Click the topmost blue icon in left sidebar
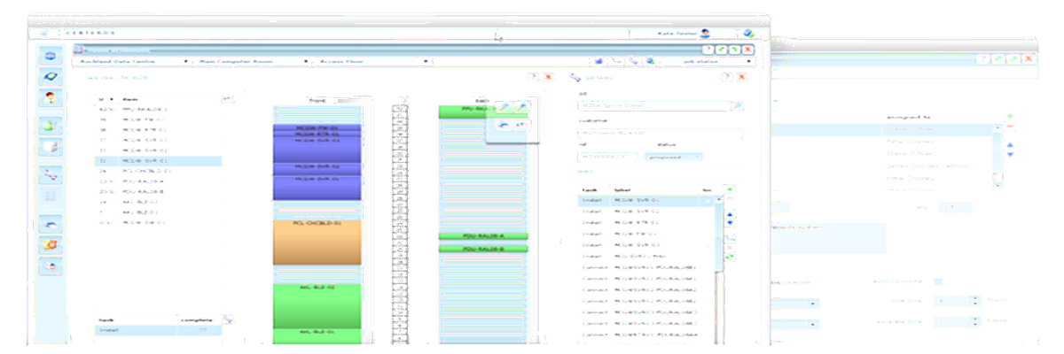 51,56
